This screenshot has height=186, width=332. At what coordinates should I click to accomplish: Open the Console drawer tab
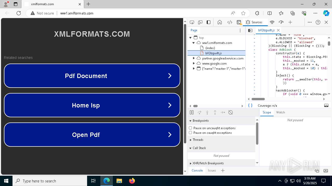197,171
